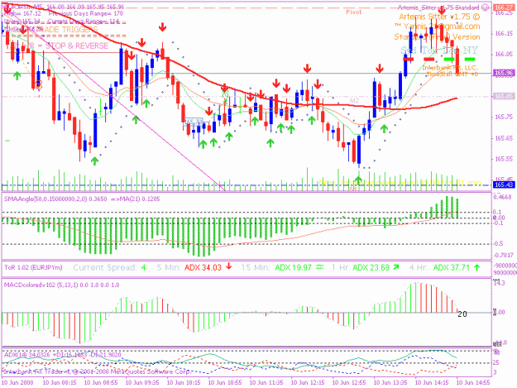
Task: Click the Pivot line label
Action: (353, 12)
